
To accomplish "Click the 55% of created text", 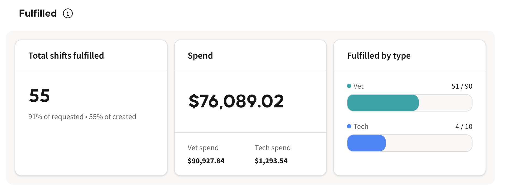I will (x=113, y=117).
